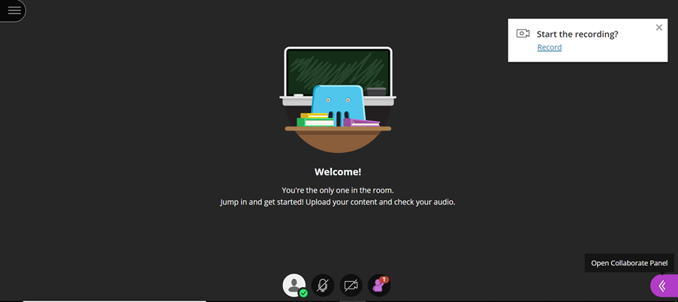Toggle the microphone audio on
This screenshot has width=678, height=302.
323,286
